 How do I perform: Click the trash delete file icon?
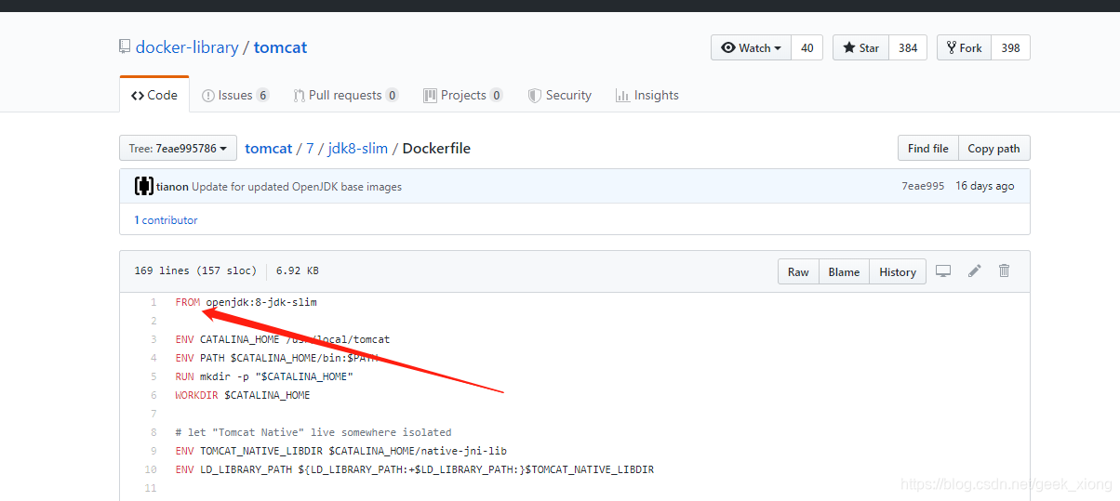click(x=1004, y=270)
